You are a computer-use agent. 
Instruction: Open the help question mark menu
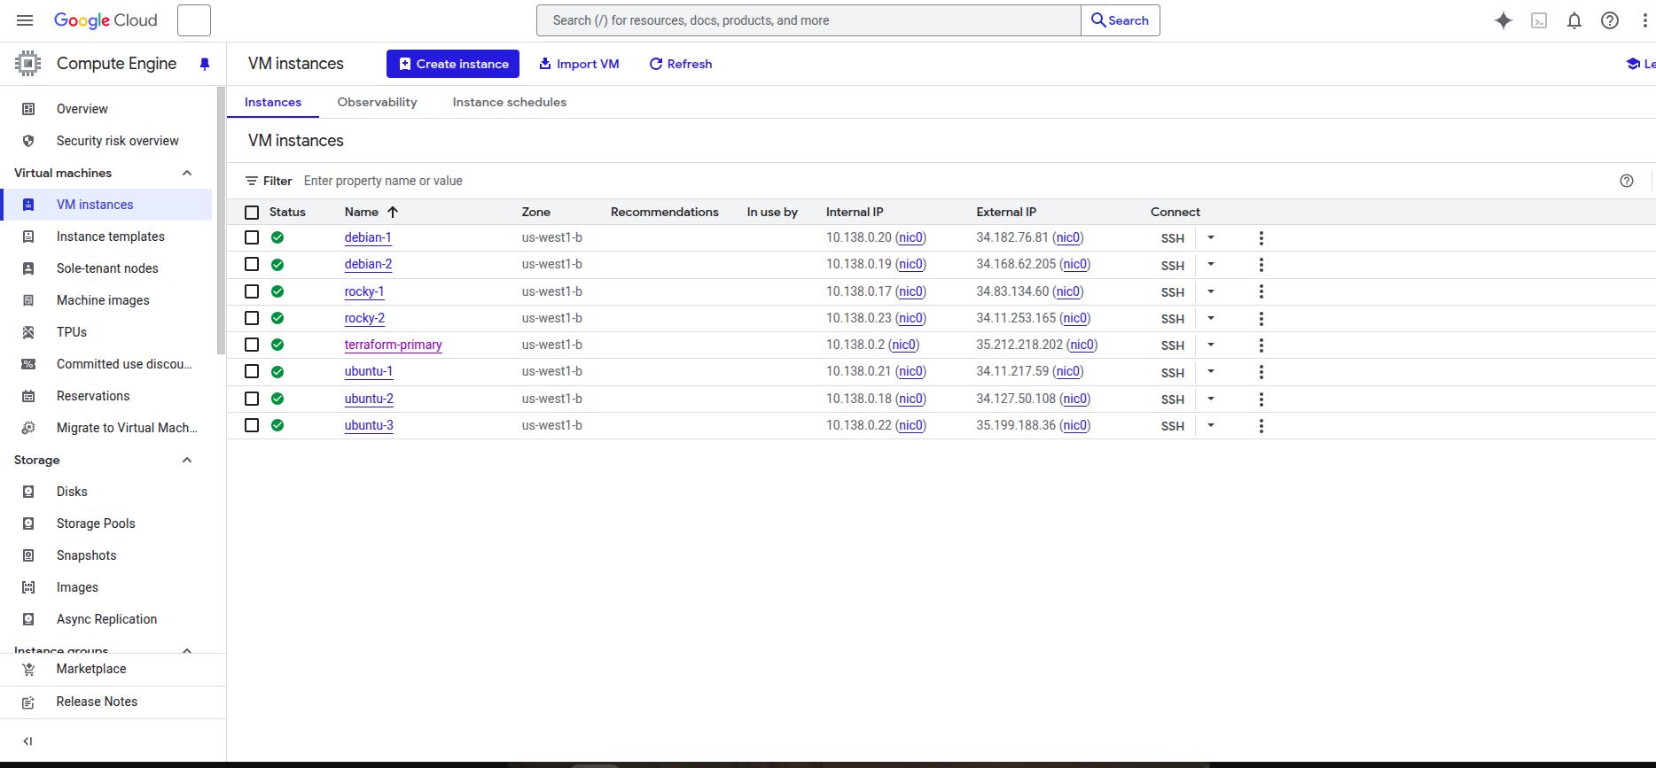pos(1610,20)
